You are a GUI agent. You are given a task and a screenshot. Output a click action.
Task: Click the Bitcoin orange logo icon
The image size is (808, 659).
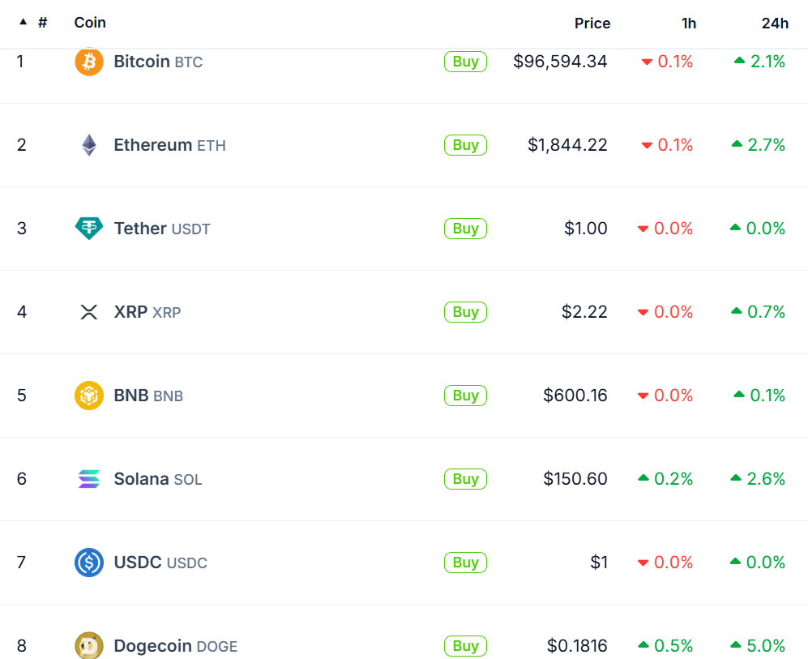tap(89, 62)
